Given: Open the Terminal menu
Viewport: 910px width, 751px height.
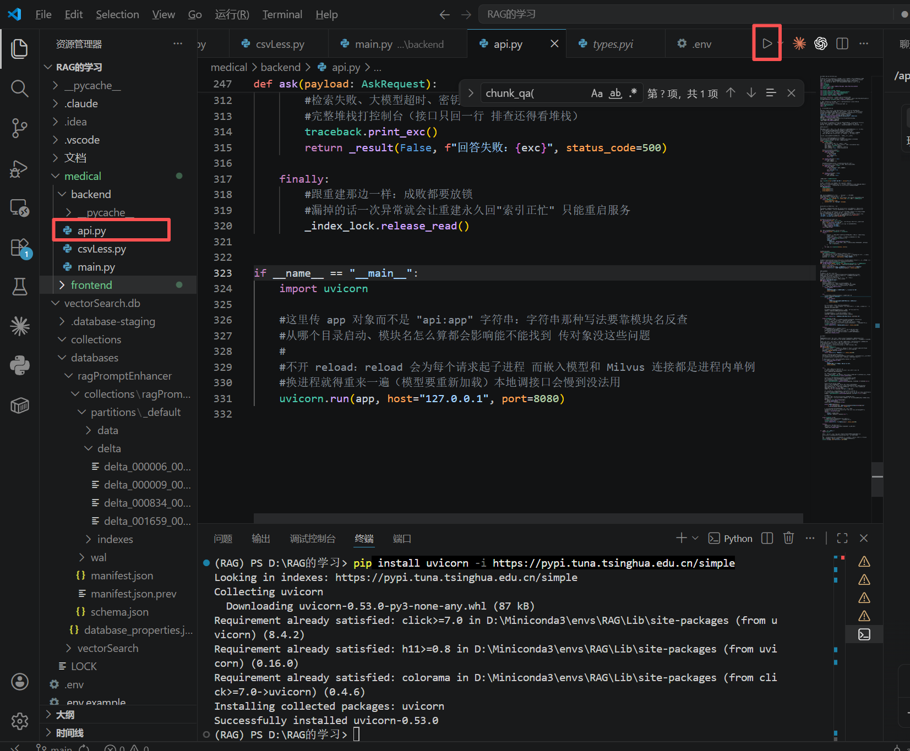Looking at the screenshot, I should point(282,14).
